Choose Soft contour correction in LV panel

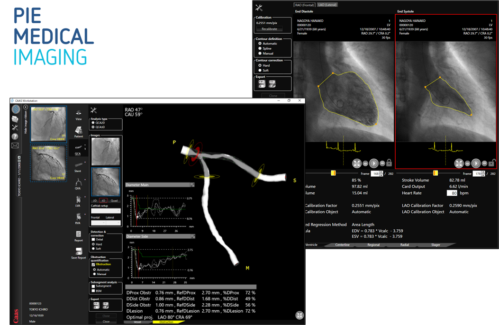[260, 70]
